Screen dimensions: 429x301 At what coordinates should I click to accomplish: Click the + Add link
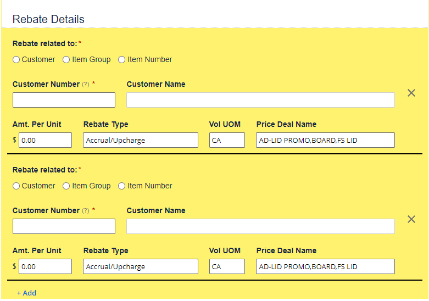click(26, 293)
